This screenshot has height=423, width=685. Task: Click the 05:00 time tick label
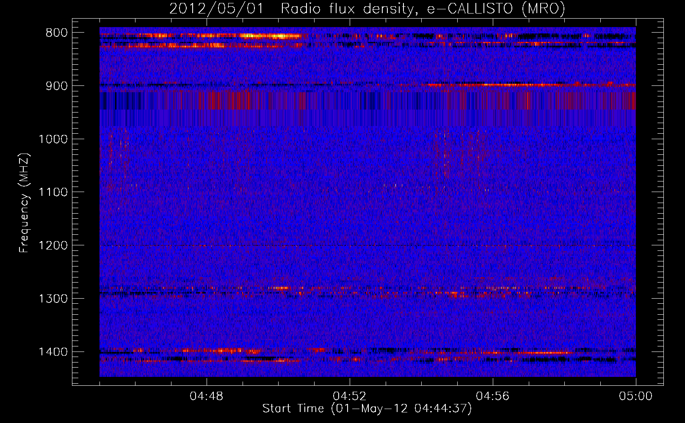coord(636,396)
